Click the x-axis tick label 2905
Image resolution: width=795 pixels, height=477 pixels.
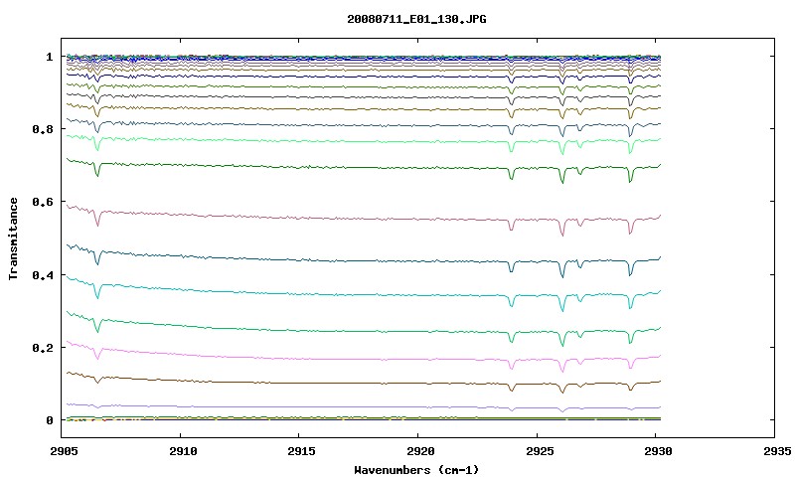coord(65,451)
